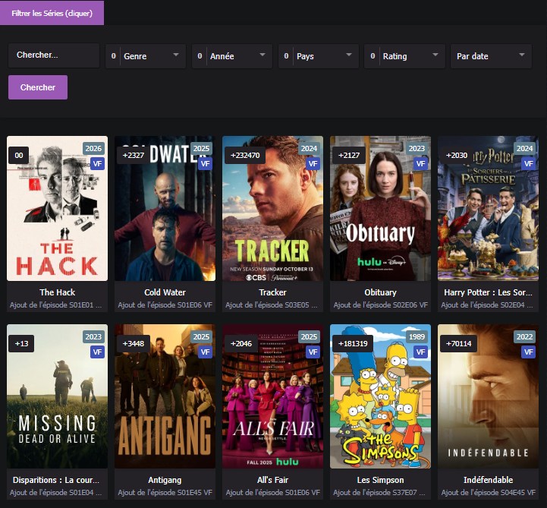Click the Obituary title link
547x508 pixels.
coord(380,292)
